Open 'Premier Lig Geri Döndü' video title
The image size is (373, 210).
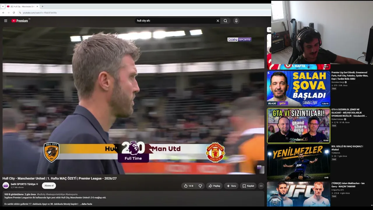(x=350, y=76)
